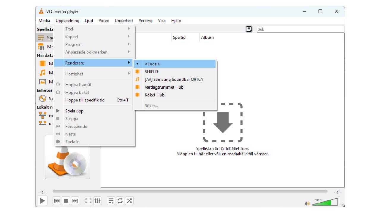The height and width of the screenshot is (213, 380).
Task: Select Hoppa till specifik tid
Action: click(85, 100)
